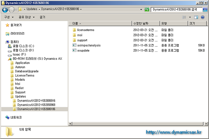The image size is (209, 139).
Task: Click the change view icon
Action: tap(184, 17)
